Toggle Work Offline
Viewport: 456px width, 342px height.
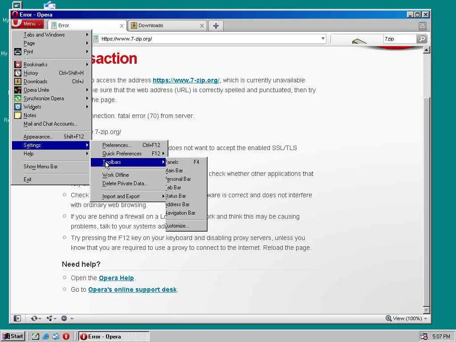point(129,175)
